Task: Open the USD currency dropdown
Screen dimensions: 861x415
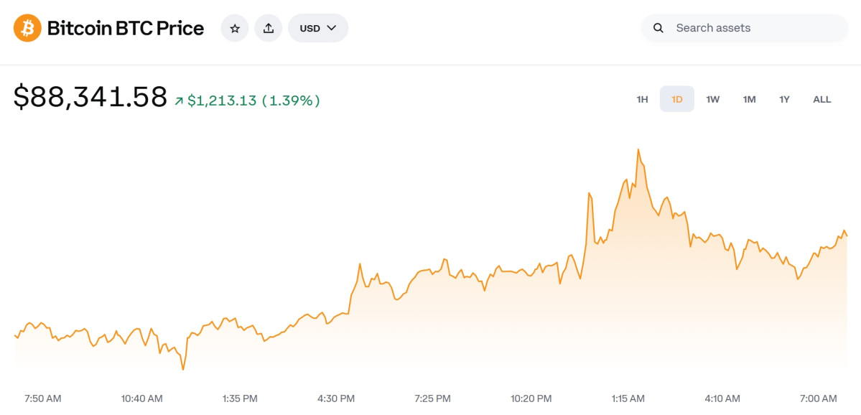Action: pos(317,28)
